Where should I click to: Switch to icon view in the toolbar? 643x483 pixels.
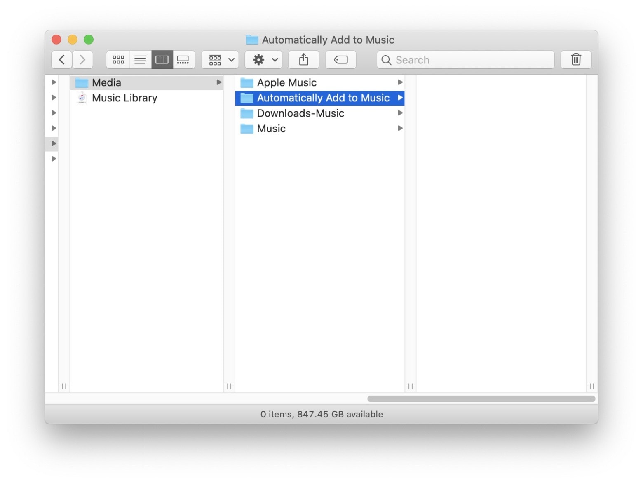[x=118, y=59]
